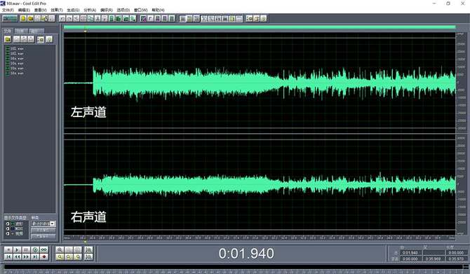Image resolution: width=470 pixels, height=274 pixels.
Task: Select the waveform file type radio button
Action: tap(8, 224)
